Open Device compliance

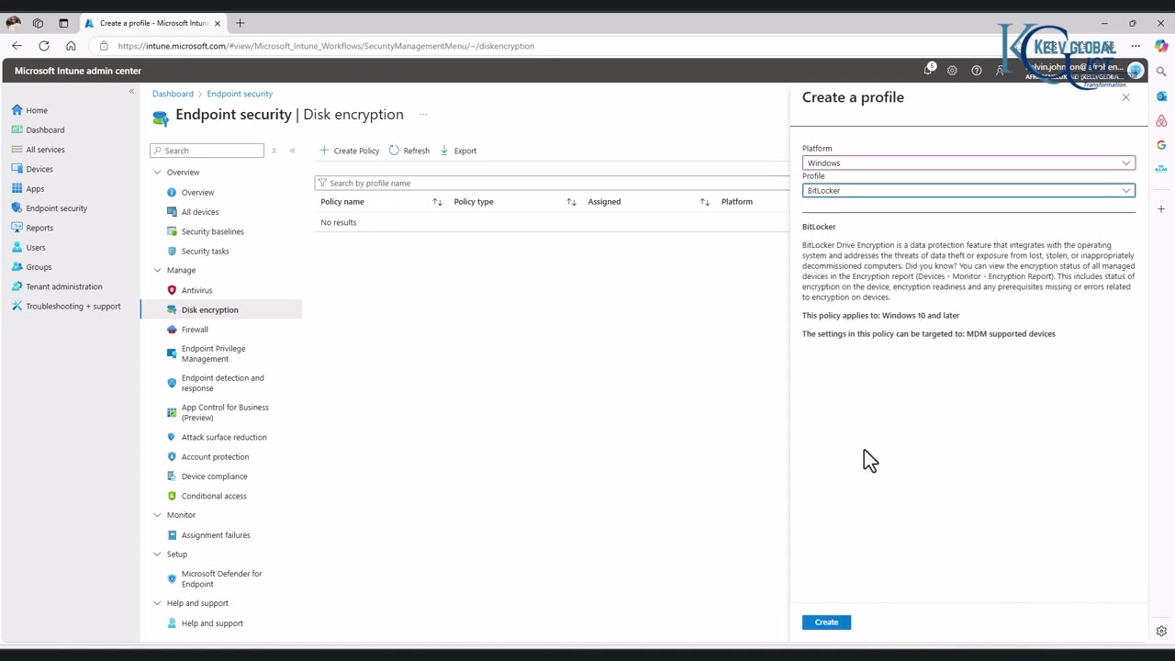pyautogui.click(x=214, y=476)
